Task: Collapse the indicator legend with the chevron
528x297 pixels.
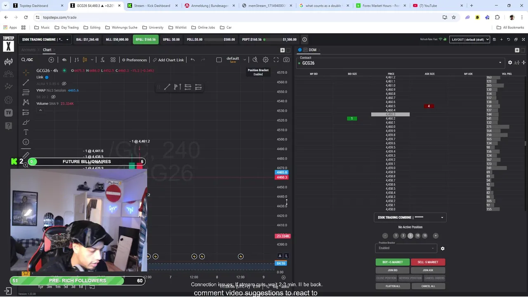Action: 40,110
